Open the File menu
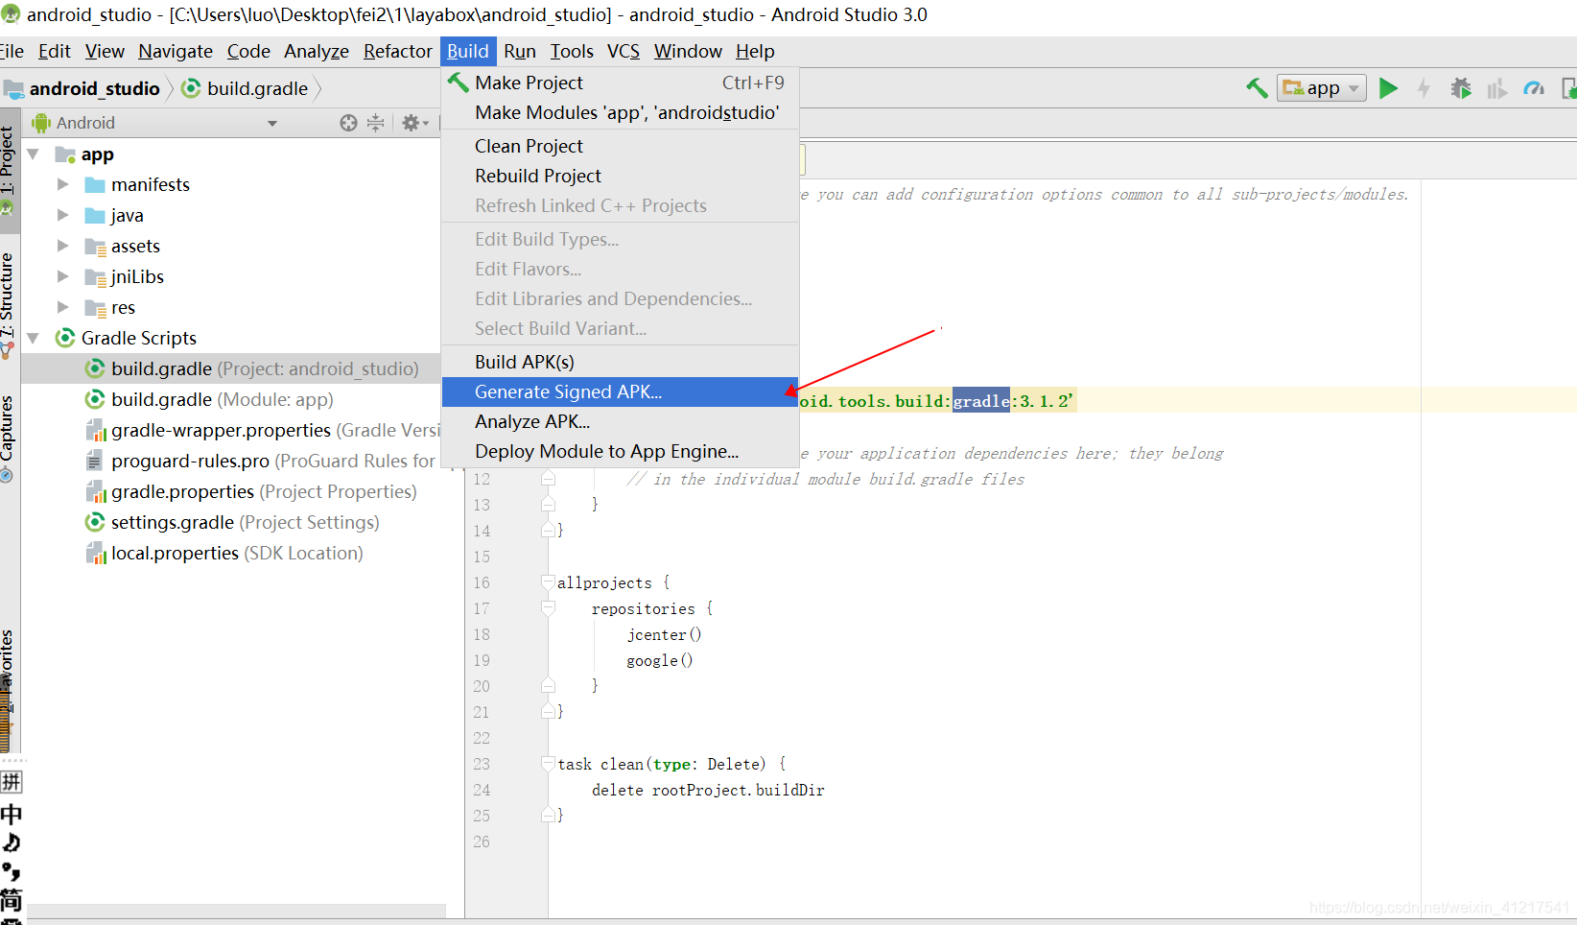1577x925 pixels. pos(12,51)
